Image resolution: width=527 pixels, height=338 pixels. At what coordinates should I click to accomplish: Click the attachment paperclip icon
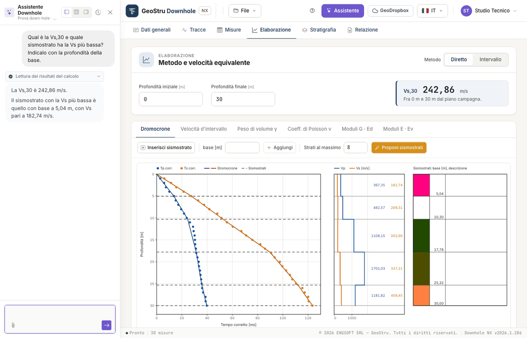13,325
